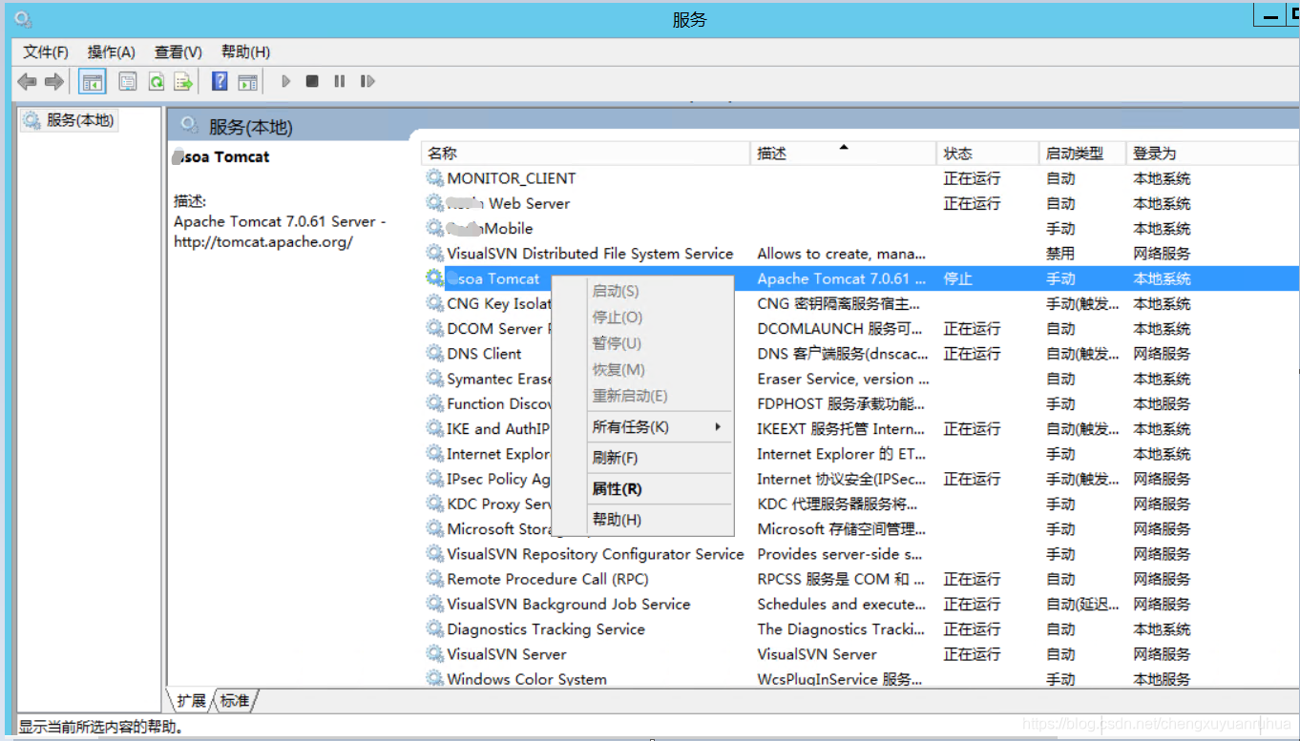Click the Properties toolbar icon
Viewport: 1300px width, 741px height.
pos(128,82)
